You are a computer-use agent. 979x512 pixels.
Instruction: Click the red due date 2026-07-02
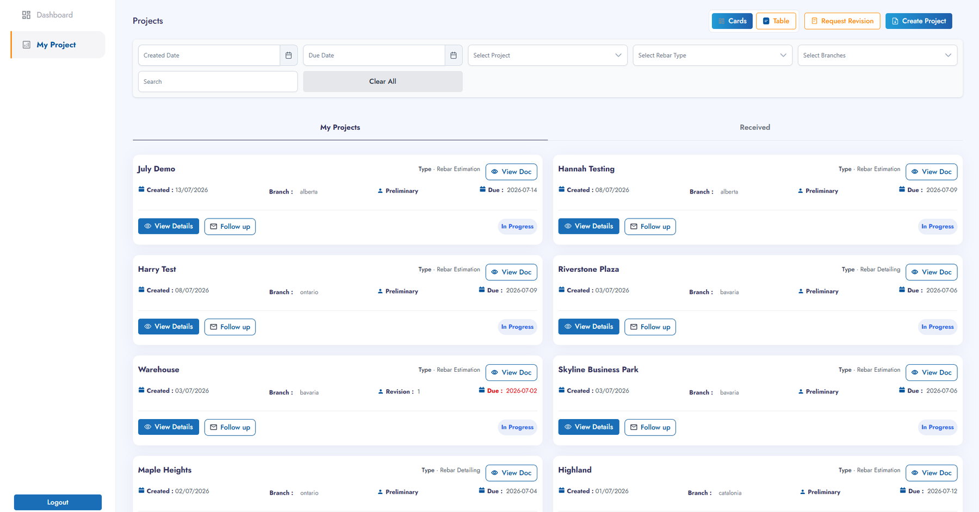click(521, 391)
